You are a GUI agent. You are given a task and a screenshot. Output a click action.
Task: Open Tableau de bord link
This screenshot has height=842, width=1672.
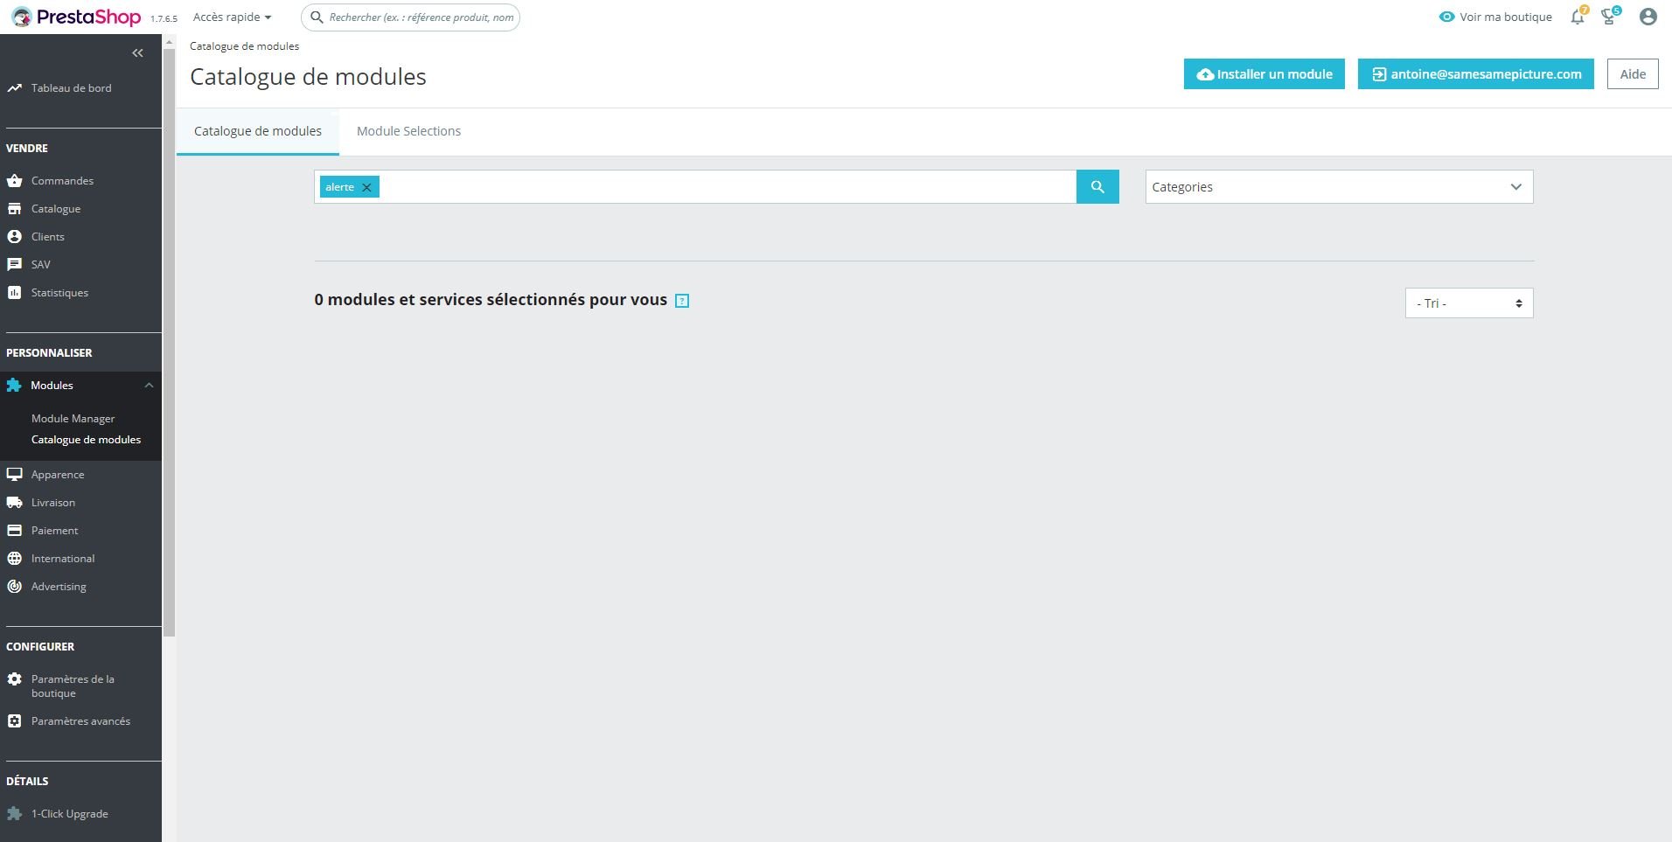pyautogui.click(x=72, y=88)
